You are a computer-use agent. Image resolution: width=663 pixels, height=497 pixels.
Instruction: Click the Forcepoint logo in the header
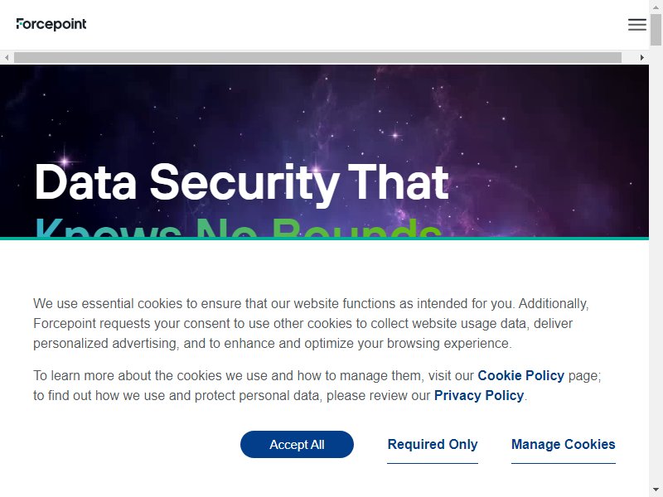pyautogui.click(x=51, y=24)
